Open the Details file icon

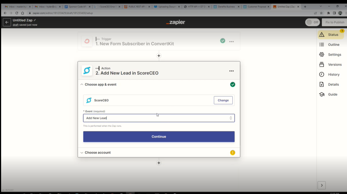tap(322, 84)
